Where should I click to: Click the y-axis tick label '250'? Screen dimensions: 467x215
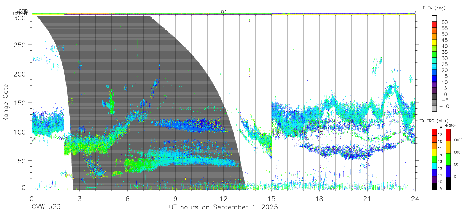pyautogui.click(x=21, y=45)
